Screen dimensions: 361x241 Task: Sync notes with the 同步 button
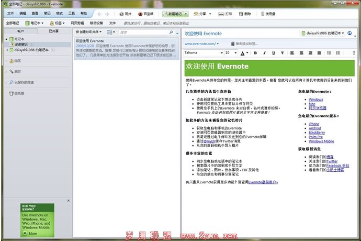click(125, 14)
